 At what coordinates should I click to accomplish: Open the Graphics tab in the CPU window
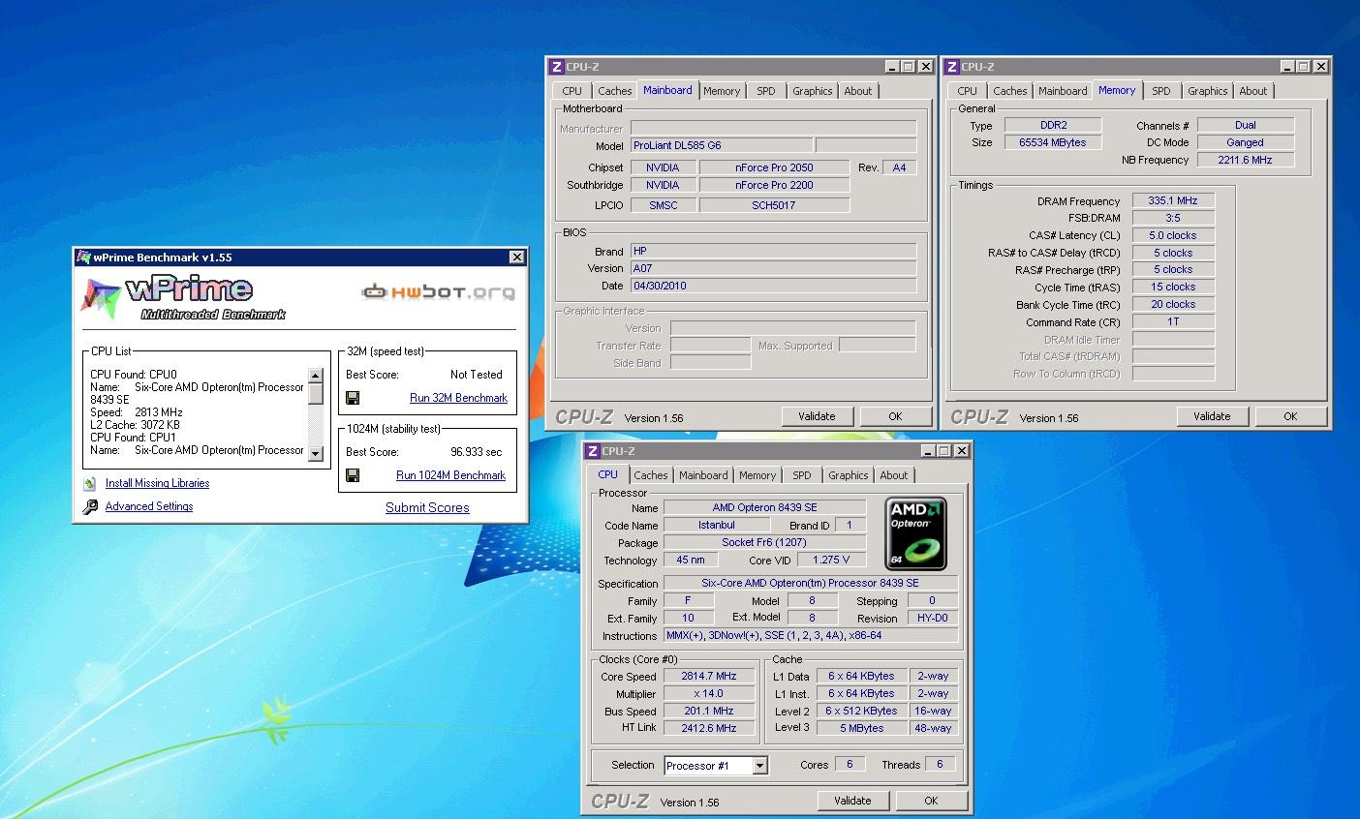(x=848, y=475)
